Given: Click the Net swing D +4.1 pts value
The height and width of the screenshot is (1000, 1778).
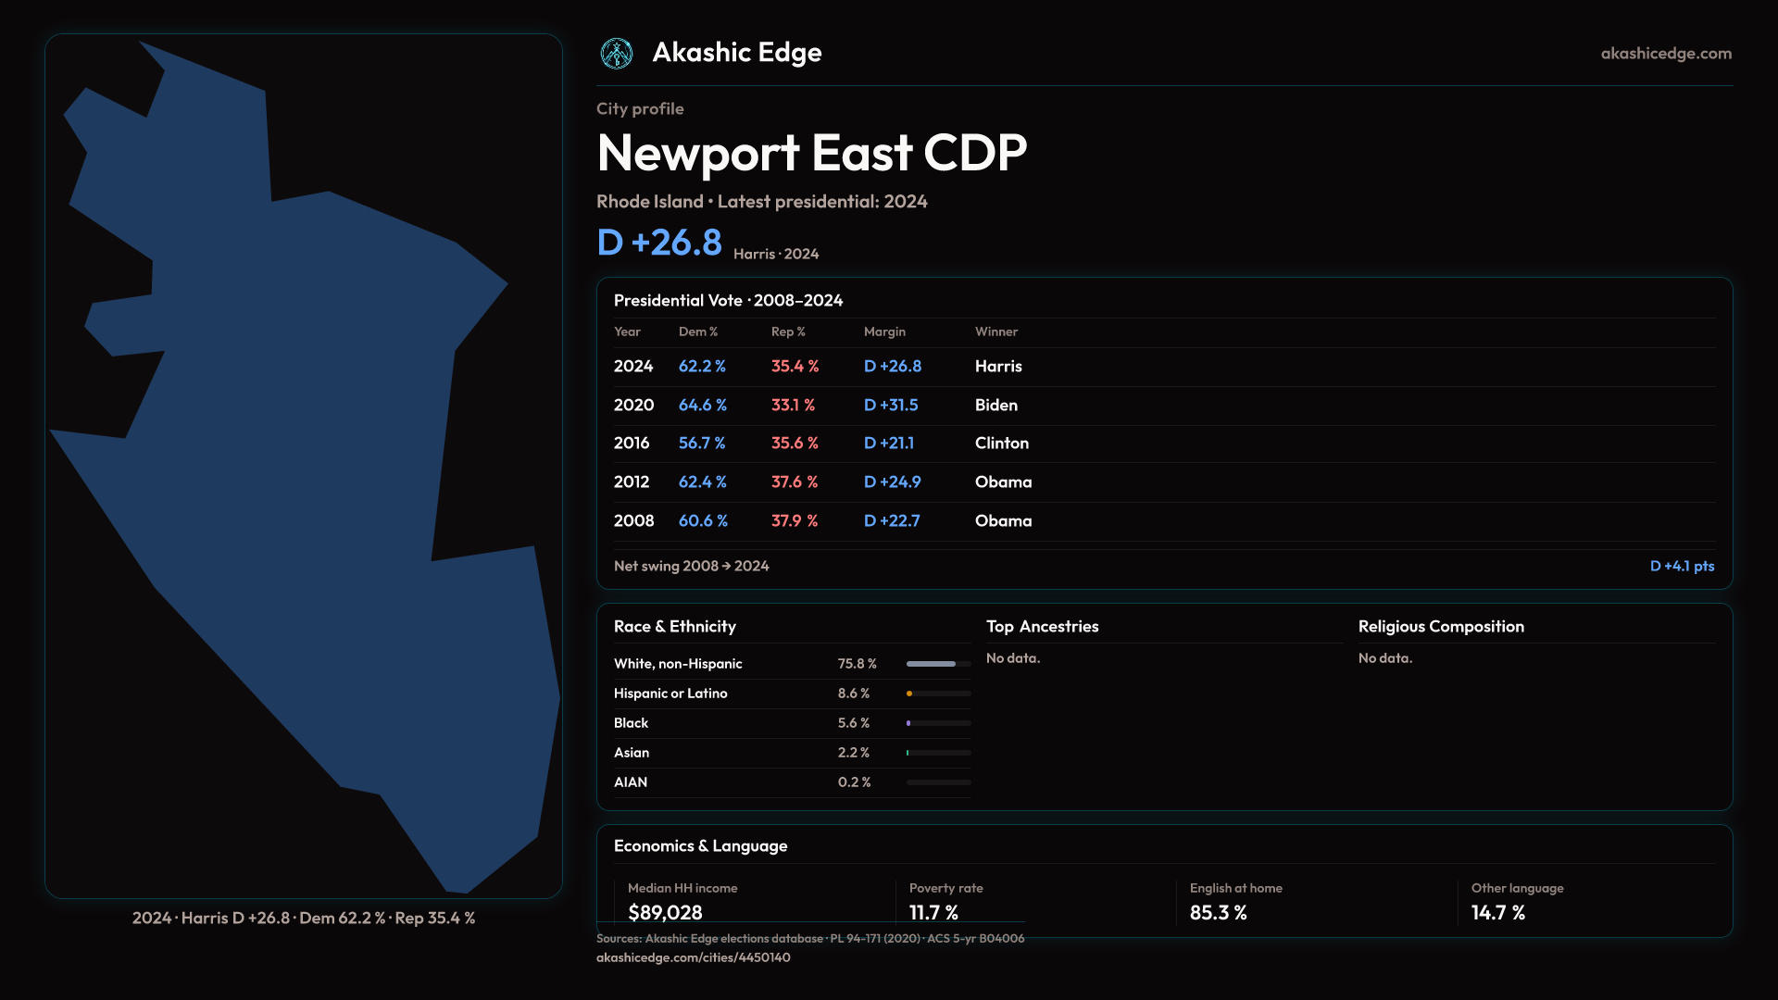Looking at the screenshot, I should point(1682,566).
